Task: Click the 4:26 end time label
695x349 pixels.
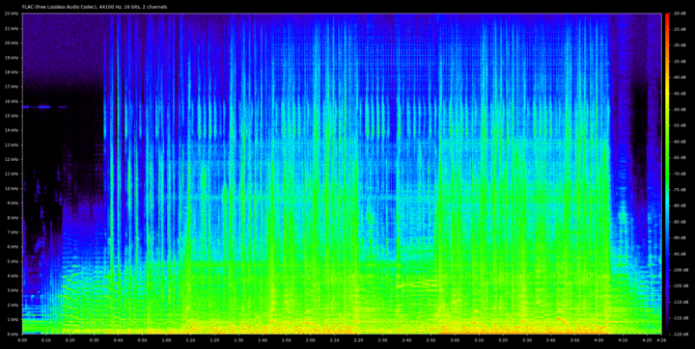Action: pyautogui.click(x=661, y=340)
